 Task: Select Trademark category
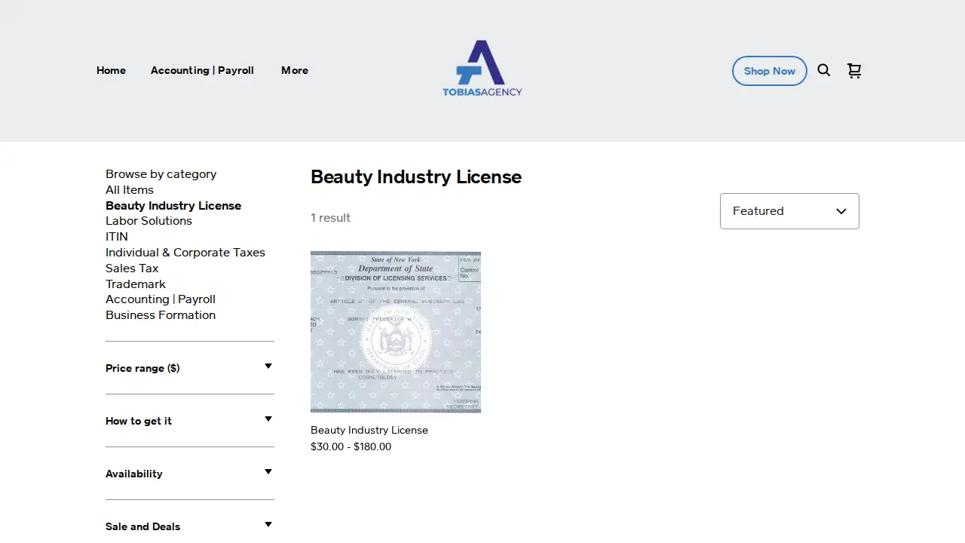click(x=136, y=284)
